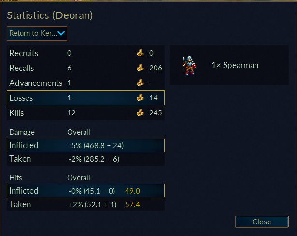297x236 pixels.
Task: Select the Recalls statistics row
Action: tap(85, 68)
